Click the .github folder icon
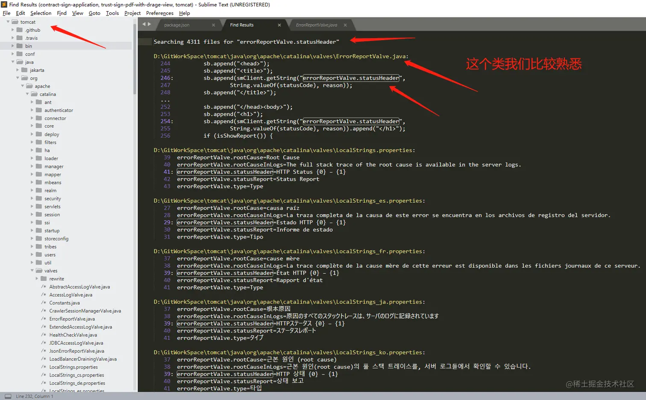The image size is (646, 400). tap(20, 30)
